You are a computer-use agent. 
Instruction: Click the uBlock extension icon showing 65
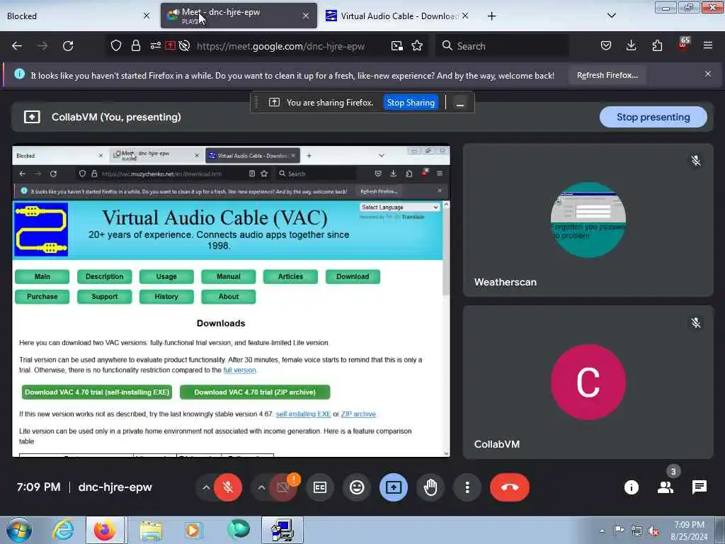(683, 45)
